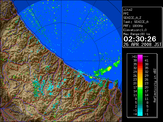Click the "PRF: 1800Hz" value
Viewport: 163px width, 122px height.
tap(133, 26)
